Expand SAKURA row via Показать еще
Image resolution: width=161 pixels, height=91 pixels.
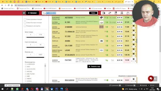[56, 47]
